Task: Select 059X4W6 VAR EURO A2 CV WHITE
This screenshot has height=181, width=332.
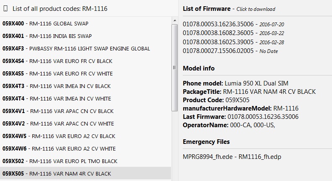Action: coord(86,148)
